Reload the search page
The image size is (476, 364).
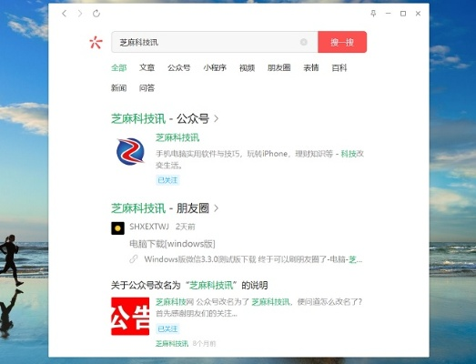click(96, 14)
